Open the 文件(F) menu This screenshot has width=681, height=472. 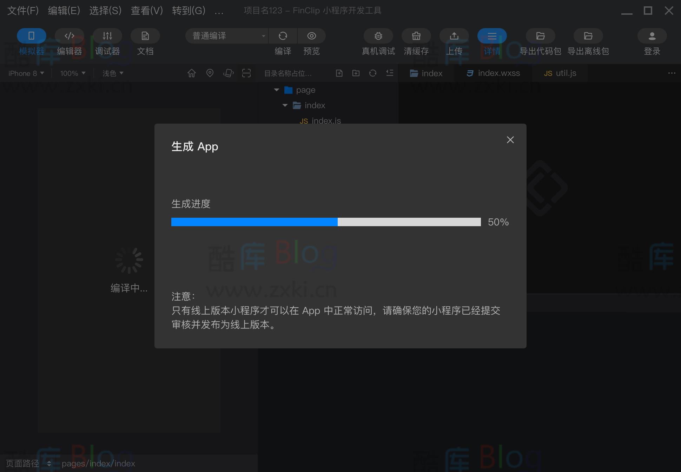pos(22,11)
